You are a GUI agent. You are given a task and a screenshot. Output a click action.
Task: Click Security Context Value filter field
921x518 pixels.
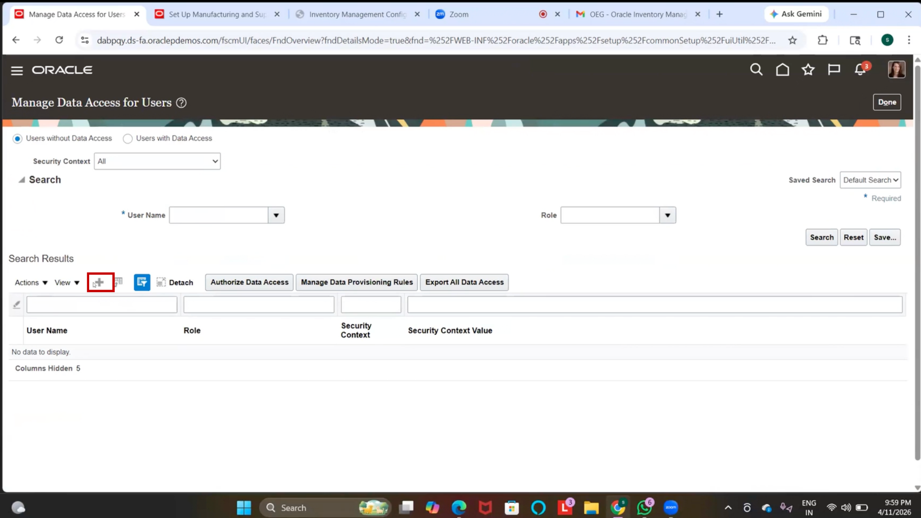(x=655, y=305)
